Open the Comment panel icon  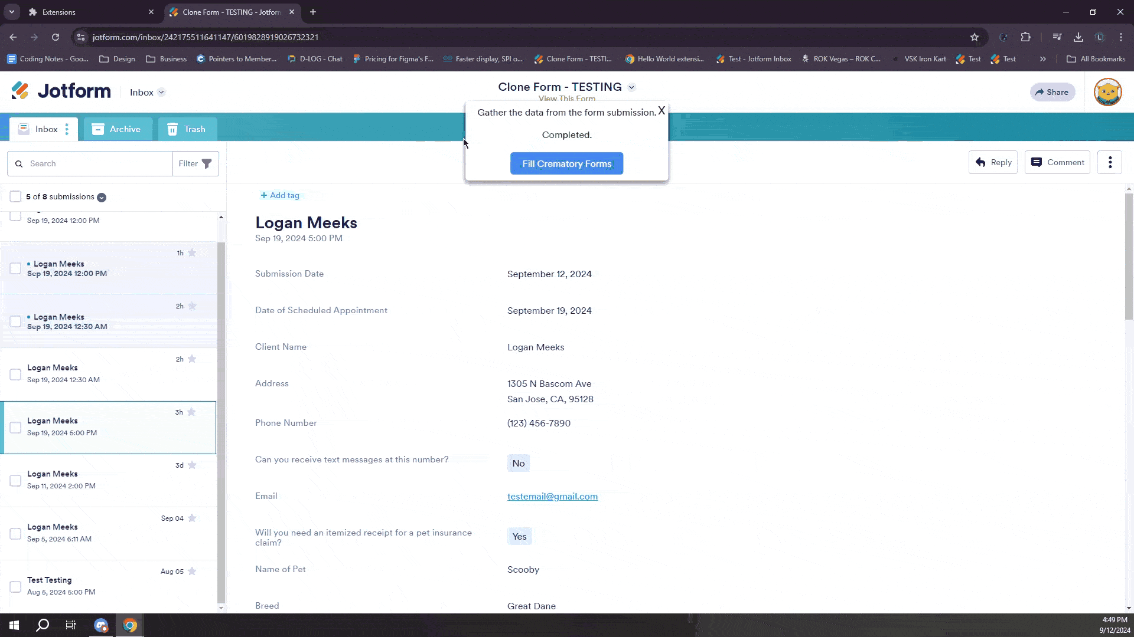coord(1037,162)
